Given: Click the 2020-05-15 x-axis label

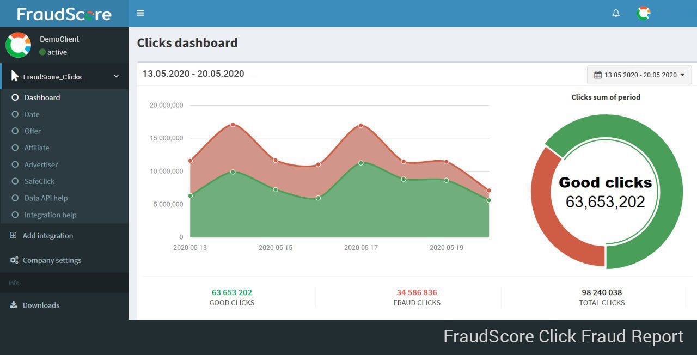Looking at the screenshot, I should (276, 248).
